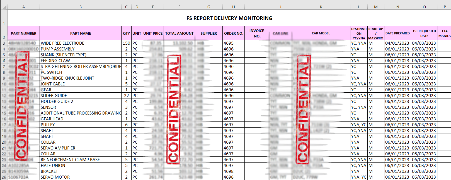Image resolution: width=451 pixels, height=180 pixels.
Task: Click requested date 04/03/2023
Action: (x=424, y=43)
